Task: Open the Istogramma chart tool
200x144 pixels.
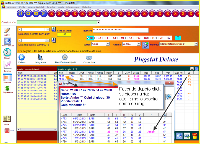Action: click(40, 57)
